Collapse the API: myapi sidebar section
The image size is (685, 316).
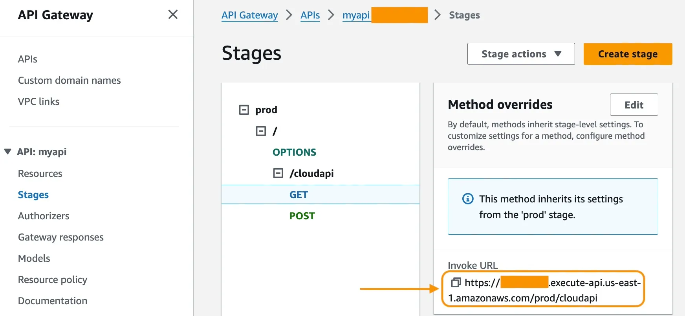point(7,152)
